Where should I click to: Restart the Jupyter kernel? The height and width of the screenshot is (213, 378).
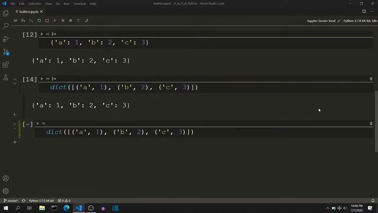(x=39, y=21)
